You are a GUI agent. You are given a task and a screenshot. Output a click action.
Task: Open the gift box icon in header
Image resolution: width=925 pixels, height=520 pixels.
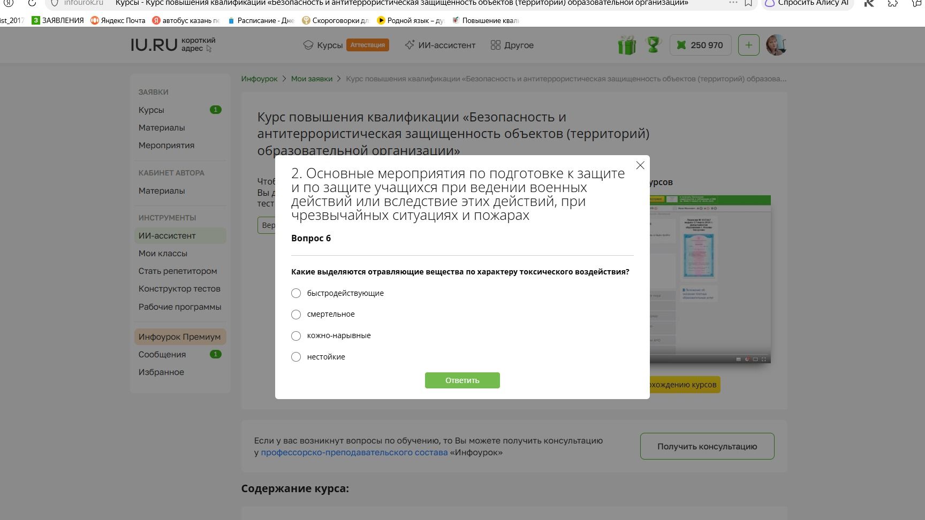coord(627,45)
